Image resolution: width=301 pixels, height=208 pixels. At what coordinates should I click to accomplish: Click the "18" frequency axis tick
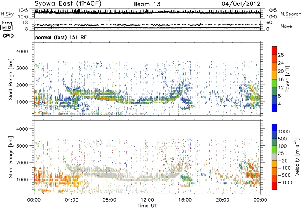(25, 22)
